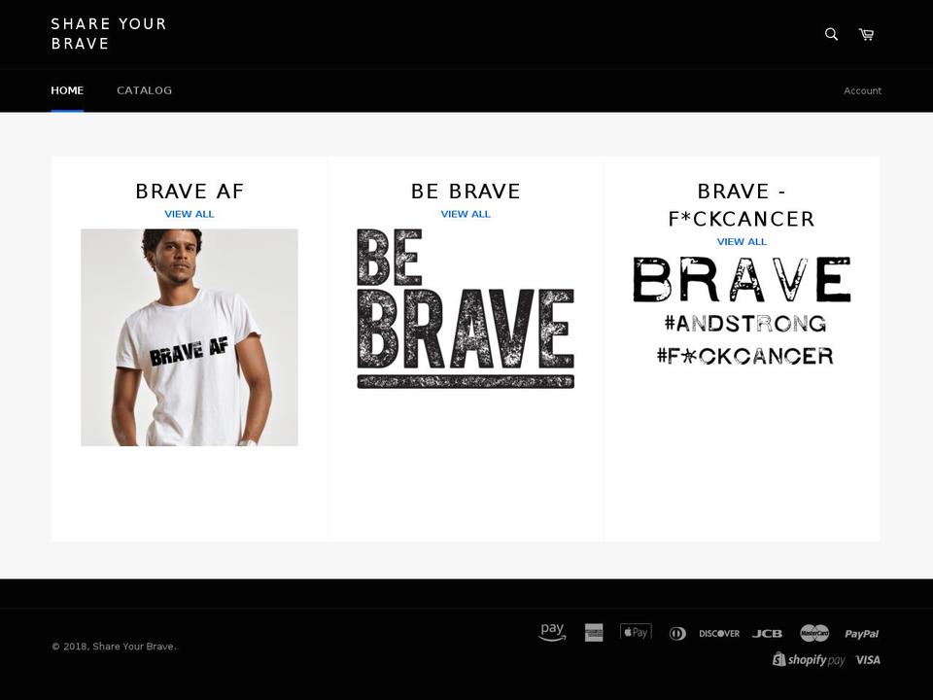933x700 pixels.
Task: Open the Brave - F*ckcancer collection title
Action: [x=742, y=205]
